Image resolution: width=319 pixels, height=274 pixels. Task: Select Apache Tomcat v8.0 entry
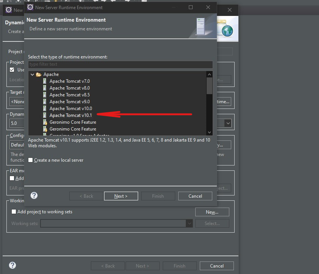click(69, 88)
